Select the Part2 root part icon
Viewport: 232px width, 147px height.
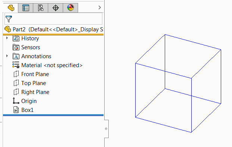pyautogui.click(x=8, y=29)
